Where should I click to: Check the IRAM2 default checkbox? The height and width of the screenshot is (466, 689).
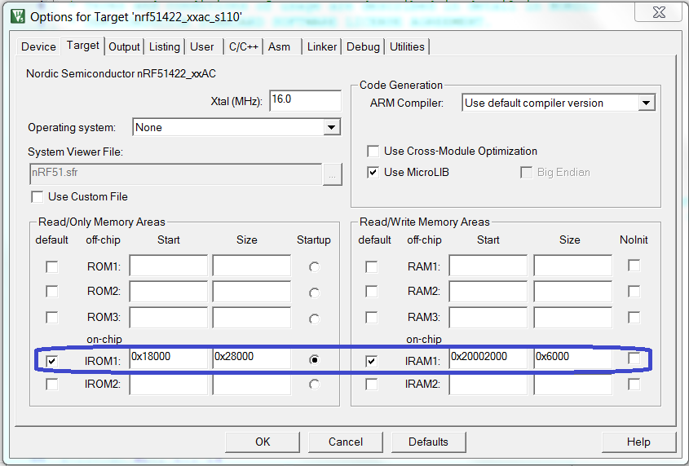click(x=372, y=385)
